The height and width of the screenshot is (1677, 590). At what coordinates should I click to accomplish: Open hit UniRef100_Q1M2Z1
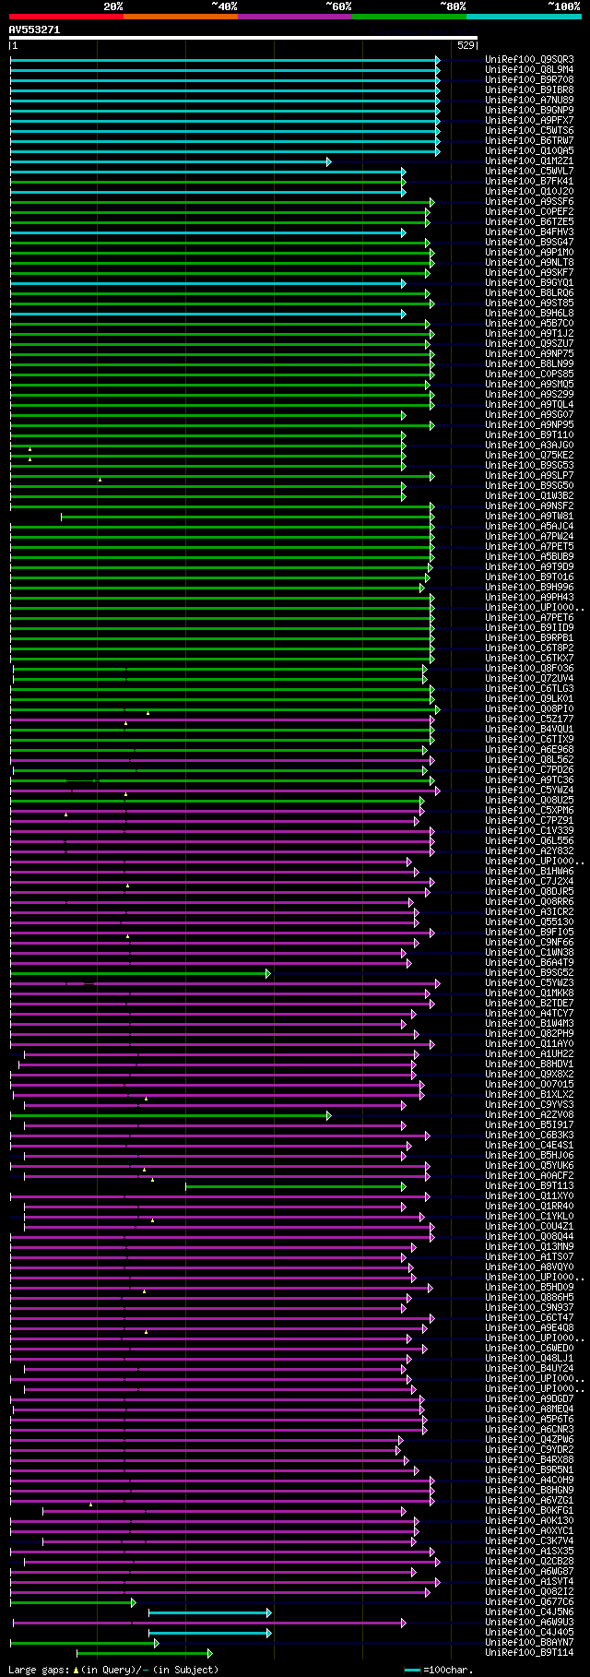pyautogui.click(x=529, y=161)
